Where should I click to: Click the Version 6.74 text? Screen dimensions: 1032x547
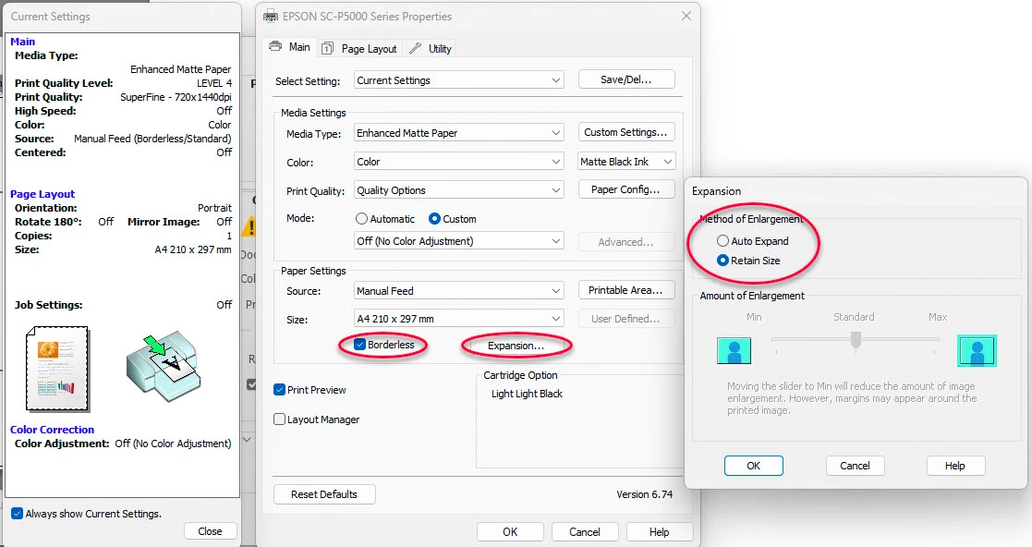(644, 494)
